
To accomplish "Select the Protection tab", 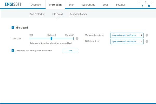I will 55,5.
